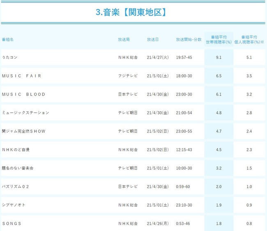267x231 pixels.
Task: Click date 21/5/02(日) in 関ジャム row
Action: 158,131
